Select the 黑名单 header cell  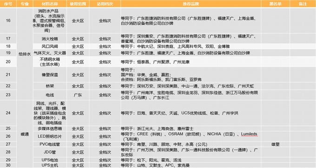point(275,4)
